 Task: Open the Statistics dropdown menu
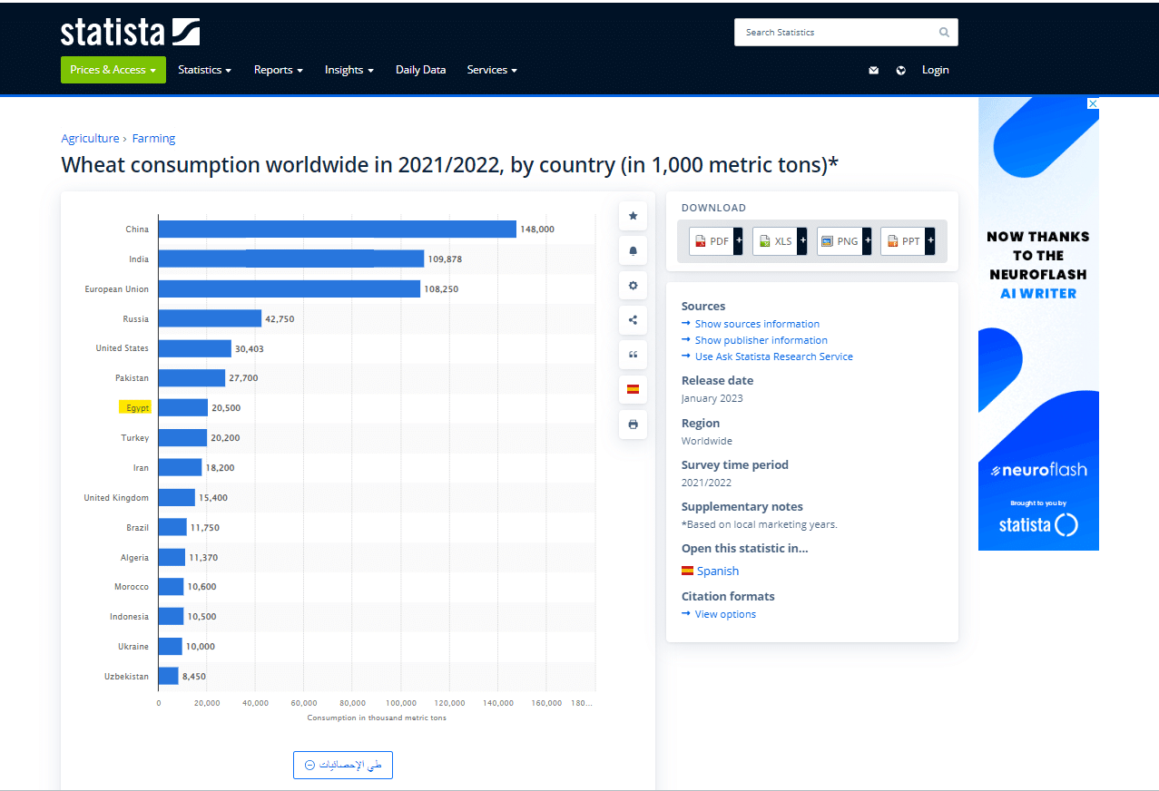pyautogui.click(x=204, y=70)
